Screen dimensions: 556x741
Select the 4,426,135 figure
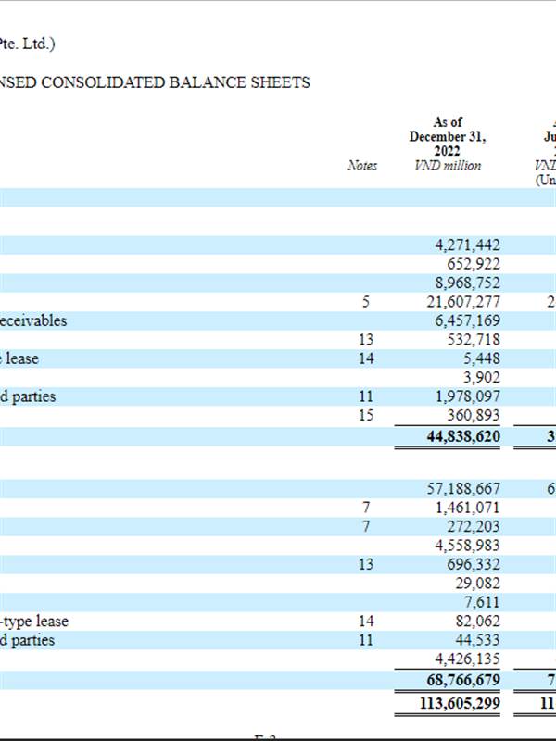pos(467,659)
